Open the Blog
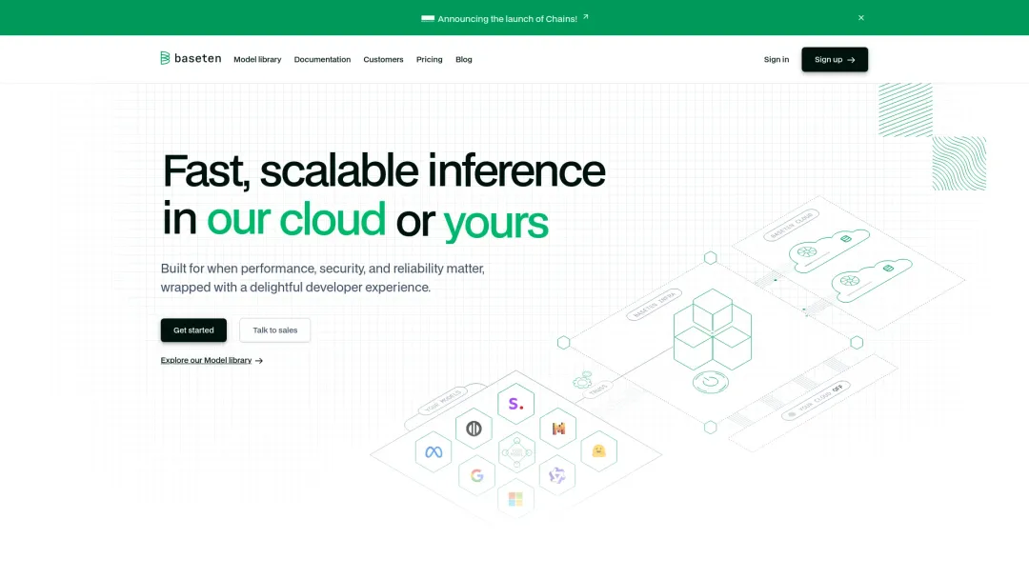The height and width of the screenshot is (579, 1029). pyautogui.click(x=464, y=60)
